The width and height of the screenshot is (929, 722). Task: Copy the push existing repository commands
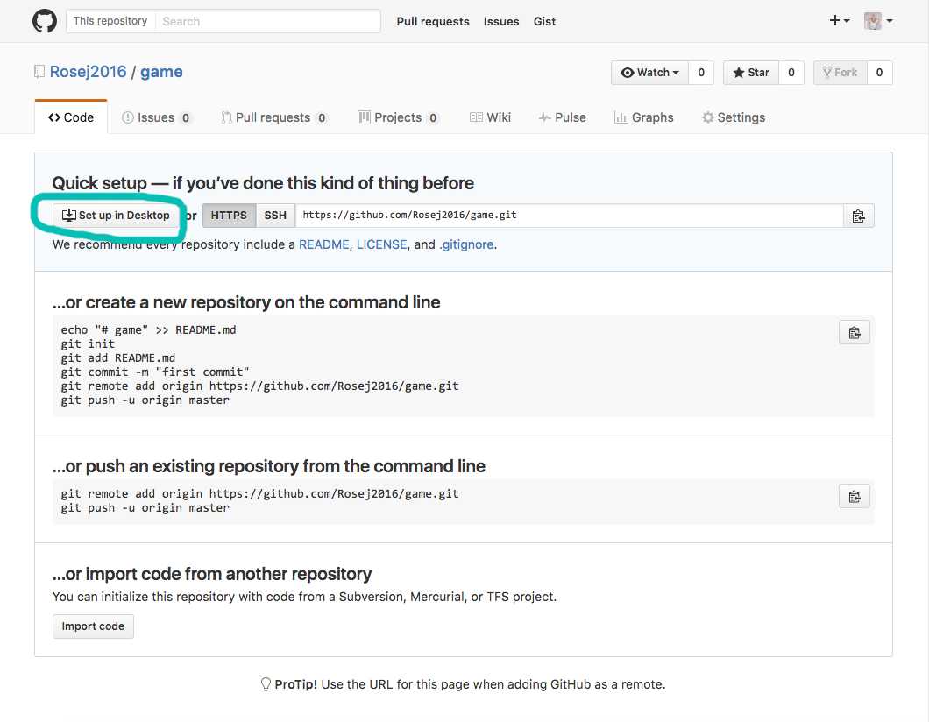point(854,496)
